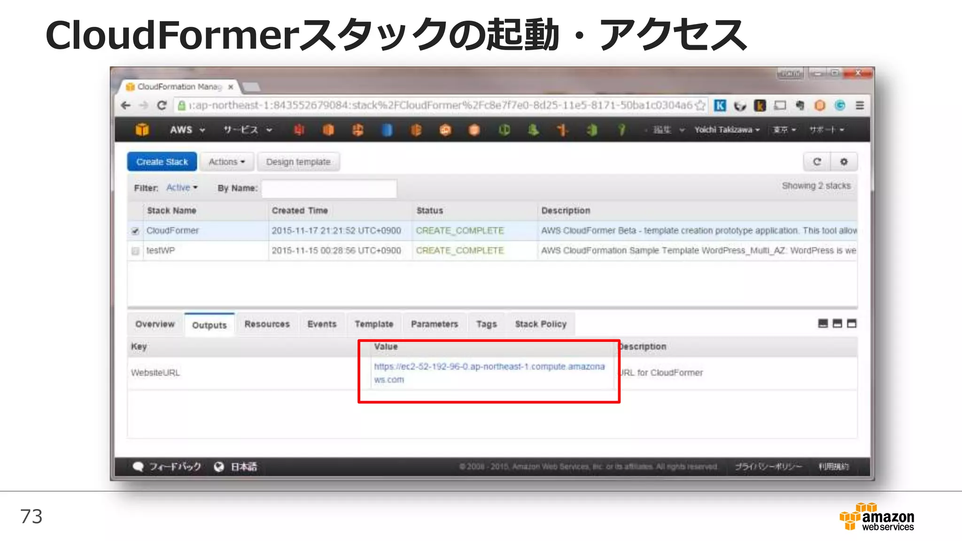Switch to the Resources tab
The height and width of the screenshot is (541, 962).
coord(267,324)
